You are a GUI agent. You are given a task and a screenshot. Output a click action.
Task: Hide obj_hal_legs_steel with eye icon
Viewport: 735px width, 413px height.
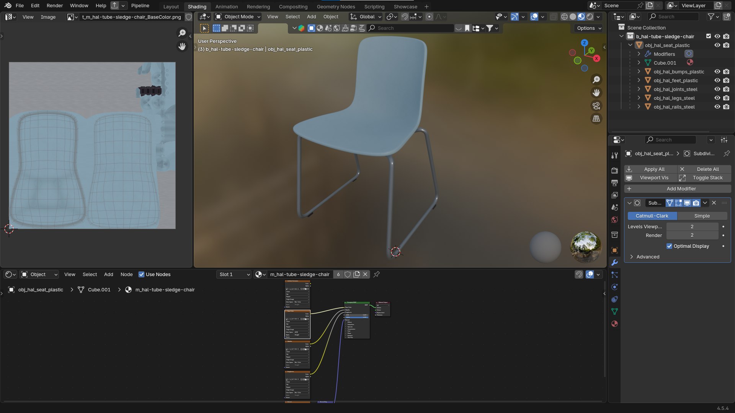pos(717,98)
